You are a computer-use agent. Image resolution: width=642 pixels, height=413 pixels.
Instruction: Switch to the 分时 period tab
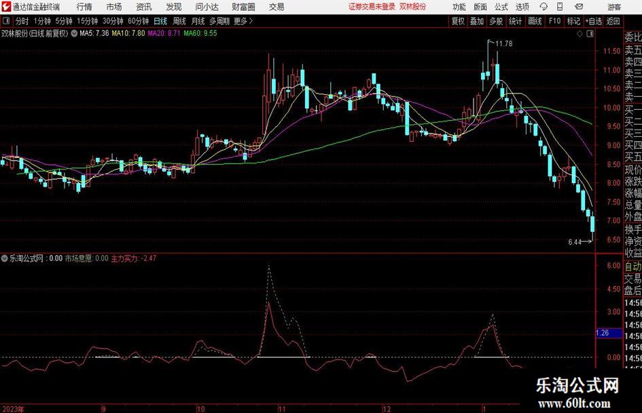click(22, 21)
